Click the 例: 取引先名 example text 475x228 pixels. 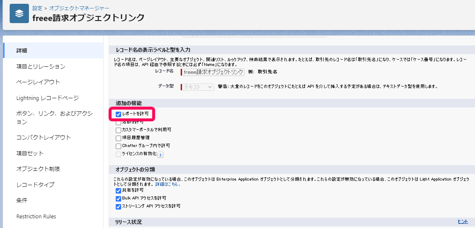(262, 72)
